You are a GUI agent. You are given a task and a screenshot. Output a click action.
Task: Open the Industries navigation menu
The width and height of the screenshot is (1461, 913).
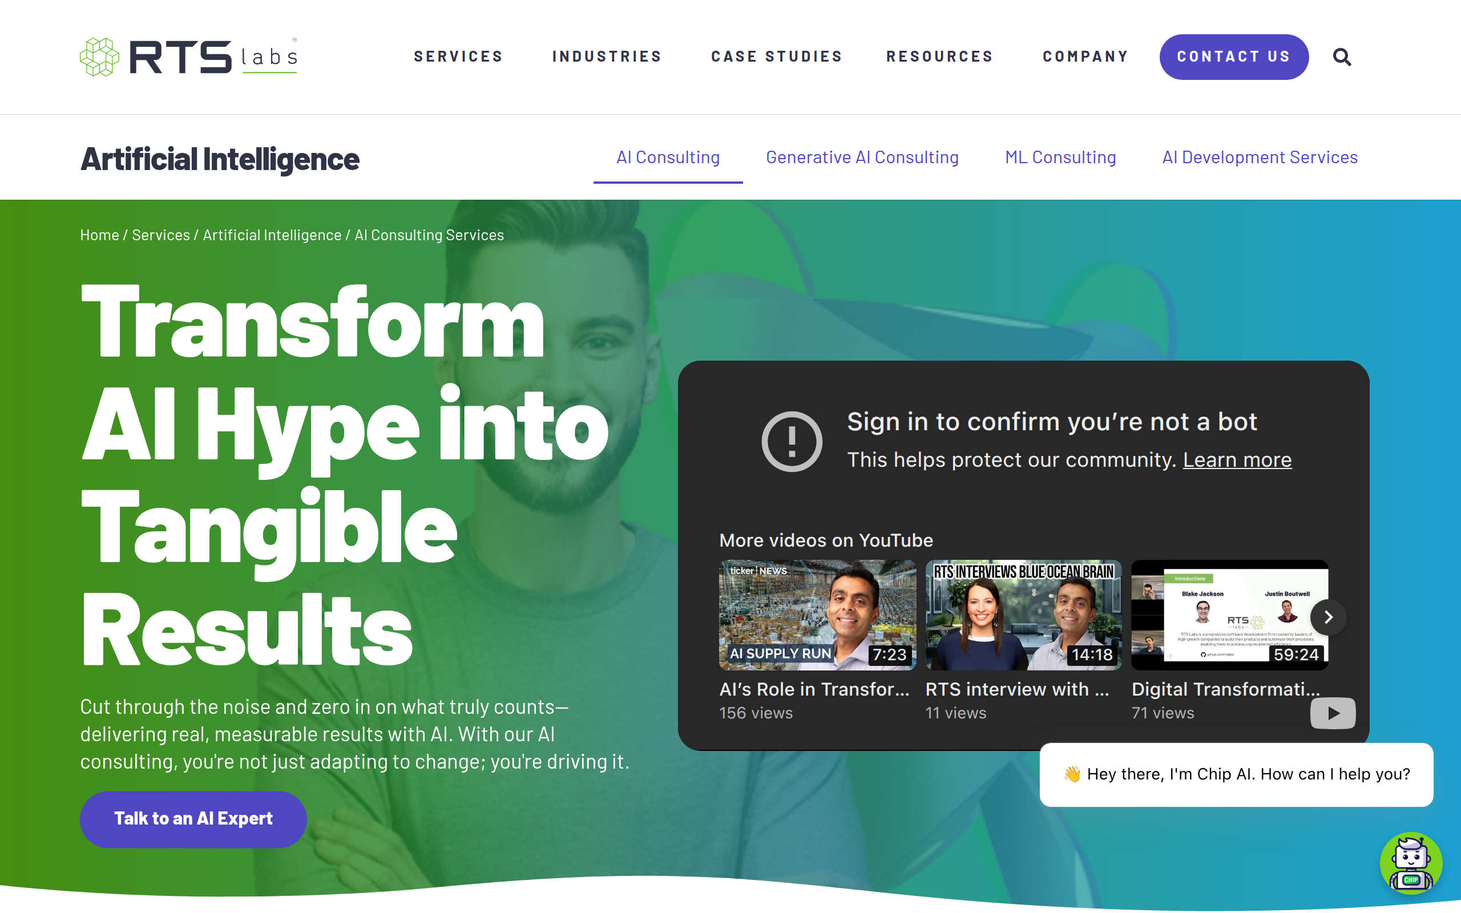point(607,56)
